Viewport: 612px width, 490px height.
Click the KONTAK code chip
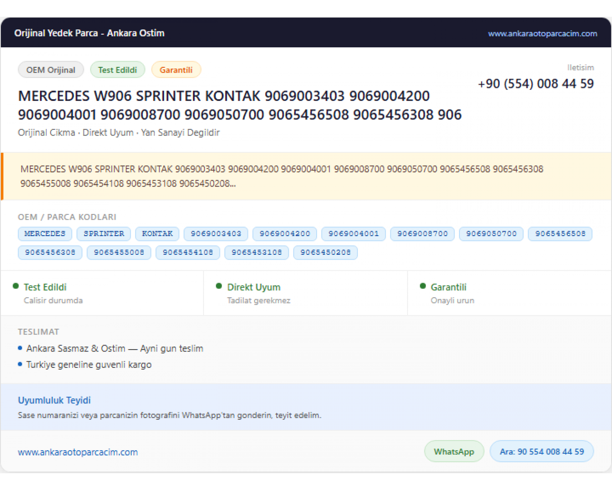click(157, 234)
